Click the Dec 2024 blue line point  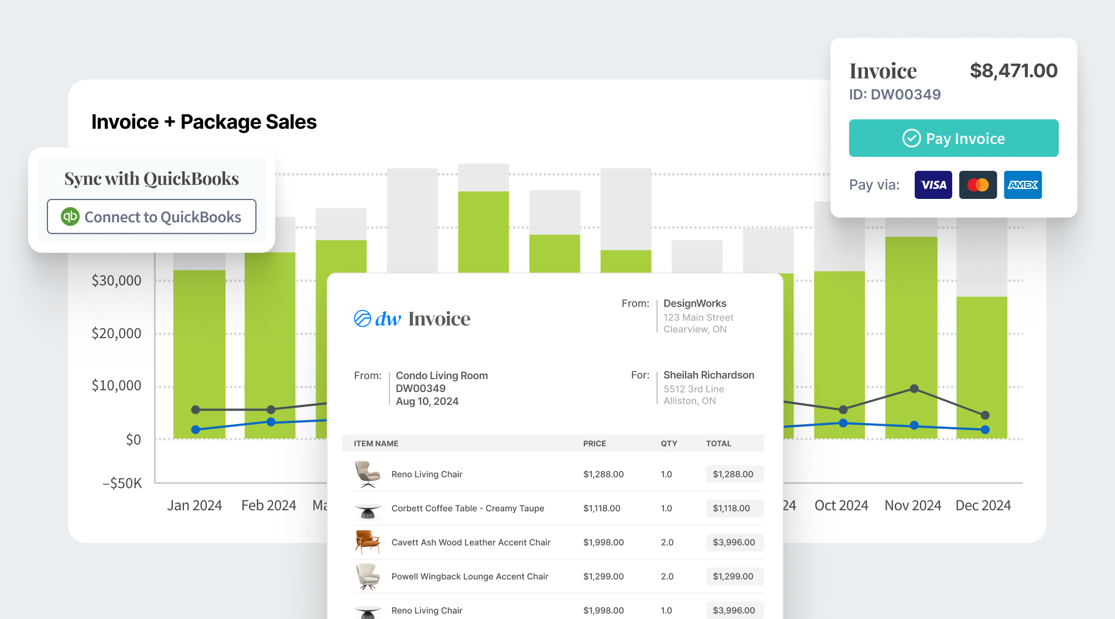coord(985,429)
